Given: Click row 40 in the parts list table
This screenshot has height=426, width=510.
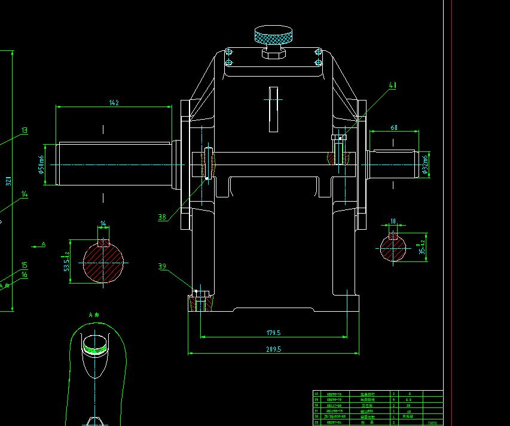Looking at the screenshot, I should [378, 394].
